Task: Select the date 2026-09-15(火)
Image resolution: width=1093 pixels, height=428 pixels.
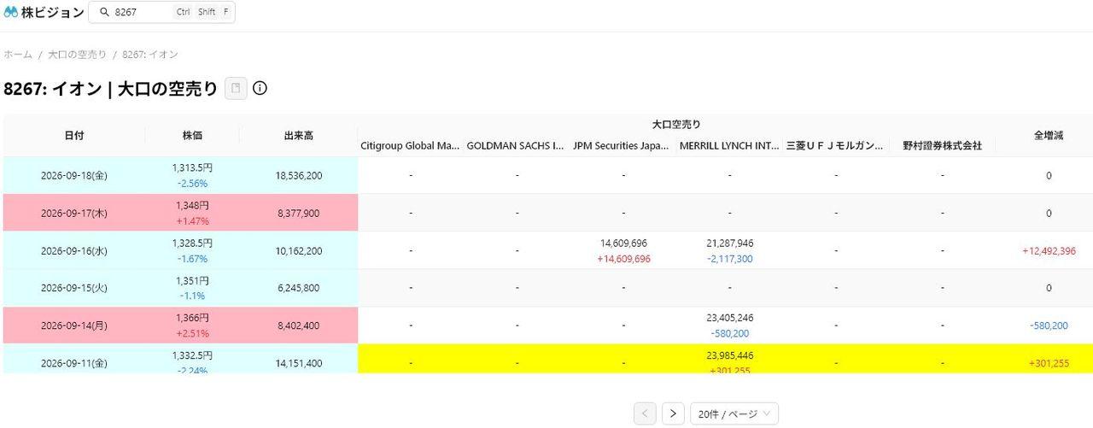Action: click(x=74, y=289)
